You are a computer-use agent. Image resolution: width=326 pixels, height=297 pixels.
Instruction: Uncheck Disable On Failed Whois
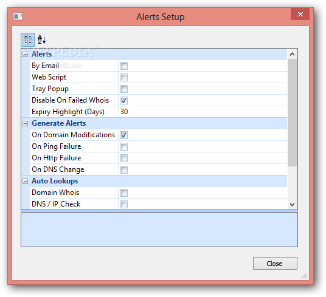(123, 100)
